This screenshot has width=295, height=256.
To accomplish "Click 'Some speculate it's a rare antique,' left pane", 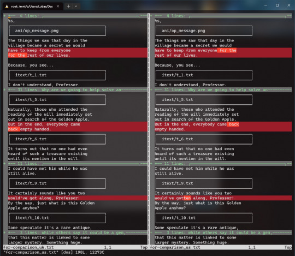I will (x=50, y=228).
